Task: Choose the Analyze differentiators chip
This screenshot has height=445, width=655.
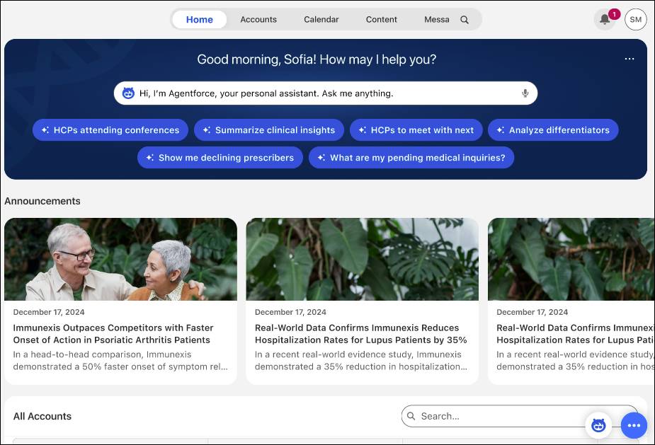Action: point(553,129)
